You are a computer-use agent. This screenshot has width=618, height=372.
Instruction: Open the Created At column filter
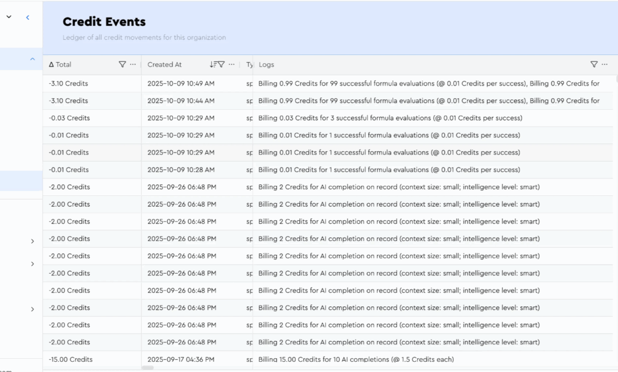pyautogui.click(x=221, y=65)
